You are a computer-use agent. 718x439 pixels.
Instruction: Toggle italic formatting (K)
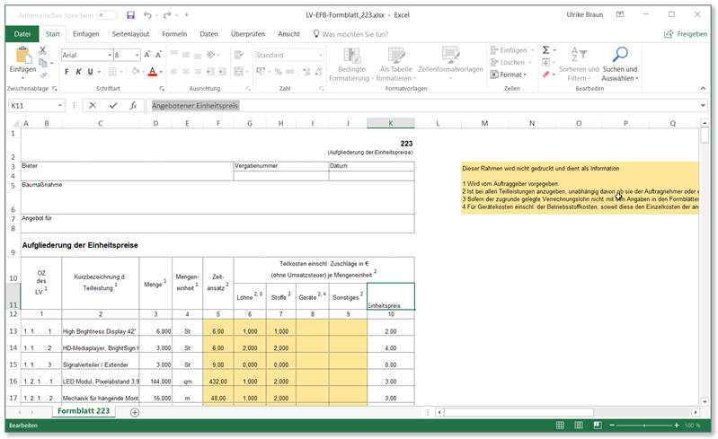[x=78, y=72]
